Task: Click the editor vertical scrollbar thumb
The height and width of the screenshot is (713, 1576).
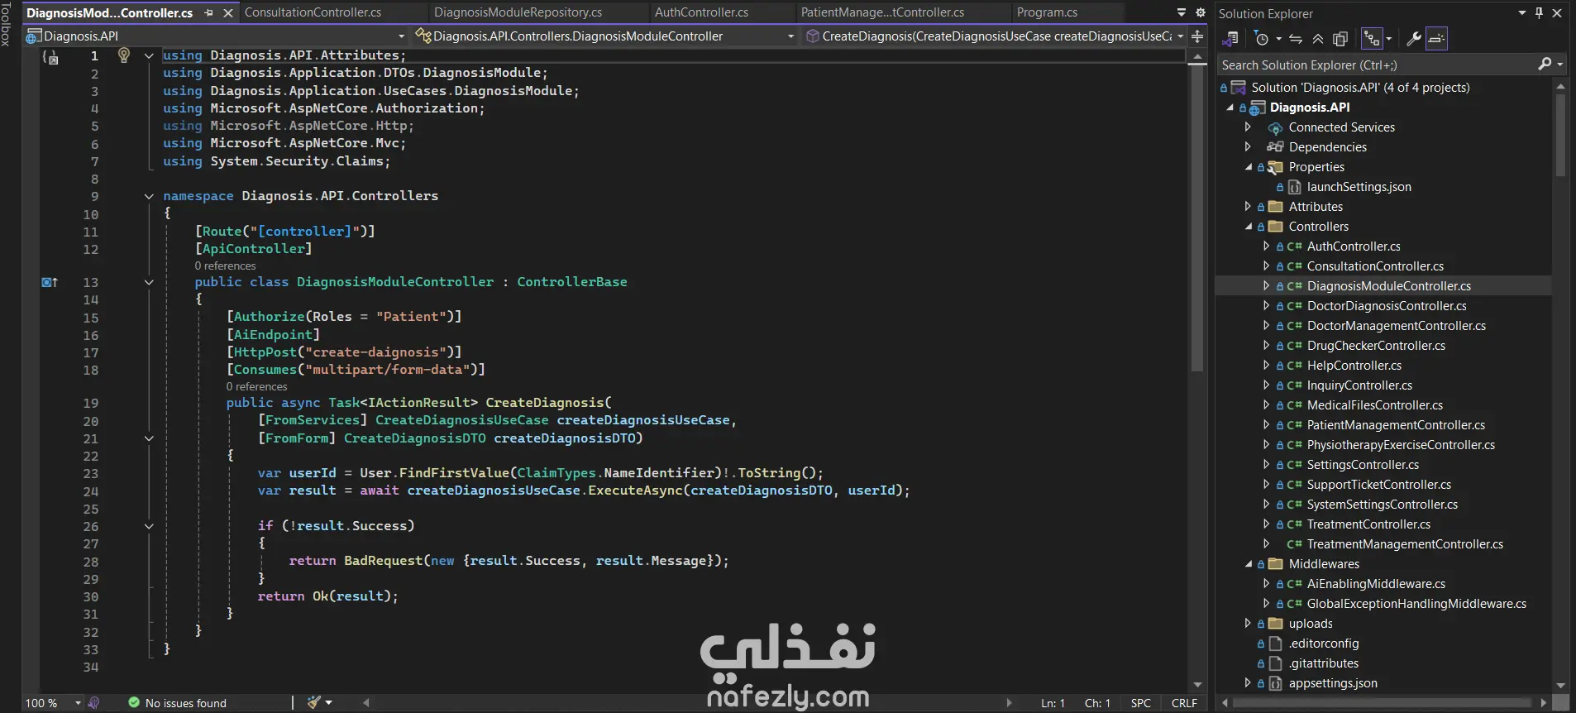Action: click(1197, 218)
